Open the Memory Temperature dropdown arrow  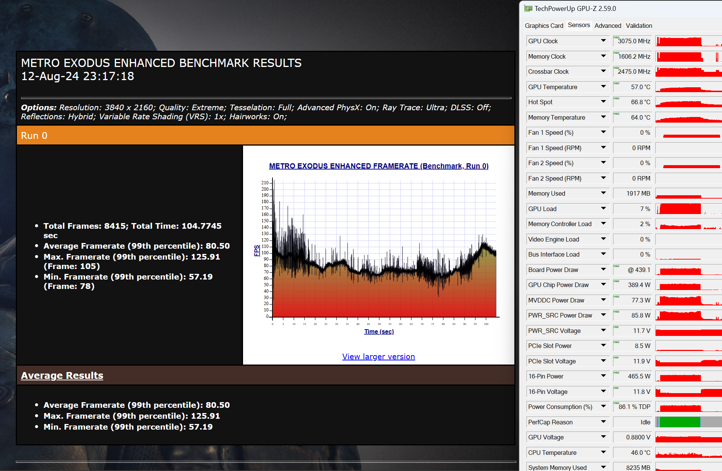[603, 117]
